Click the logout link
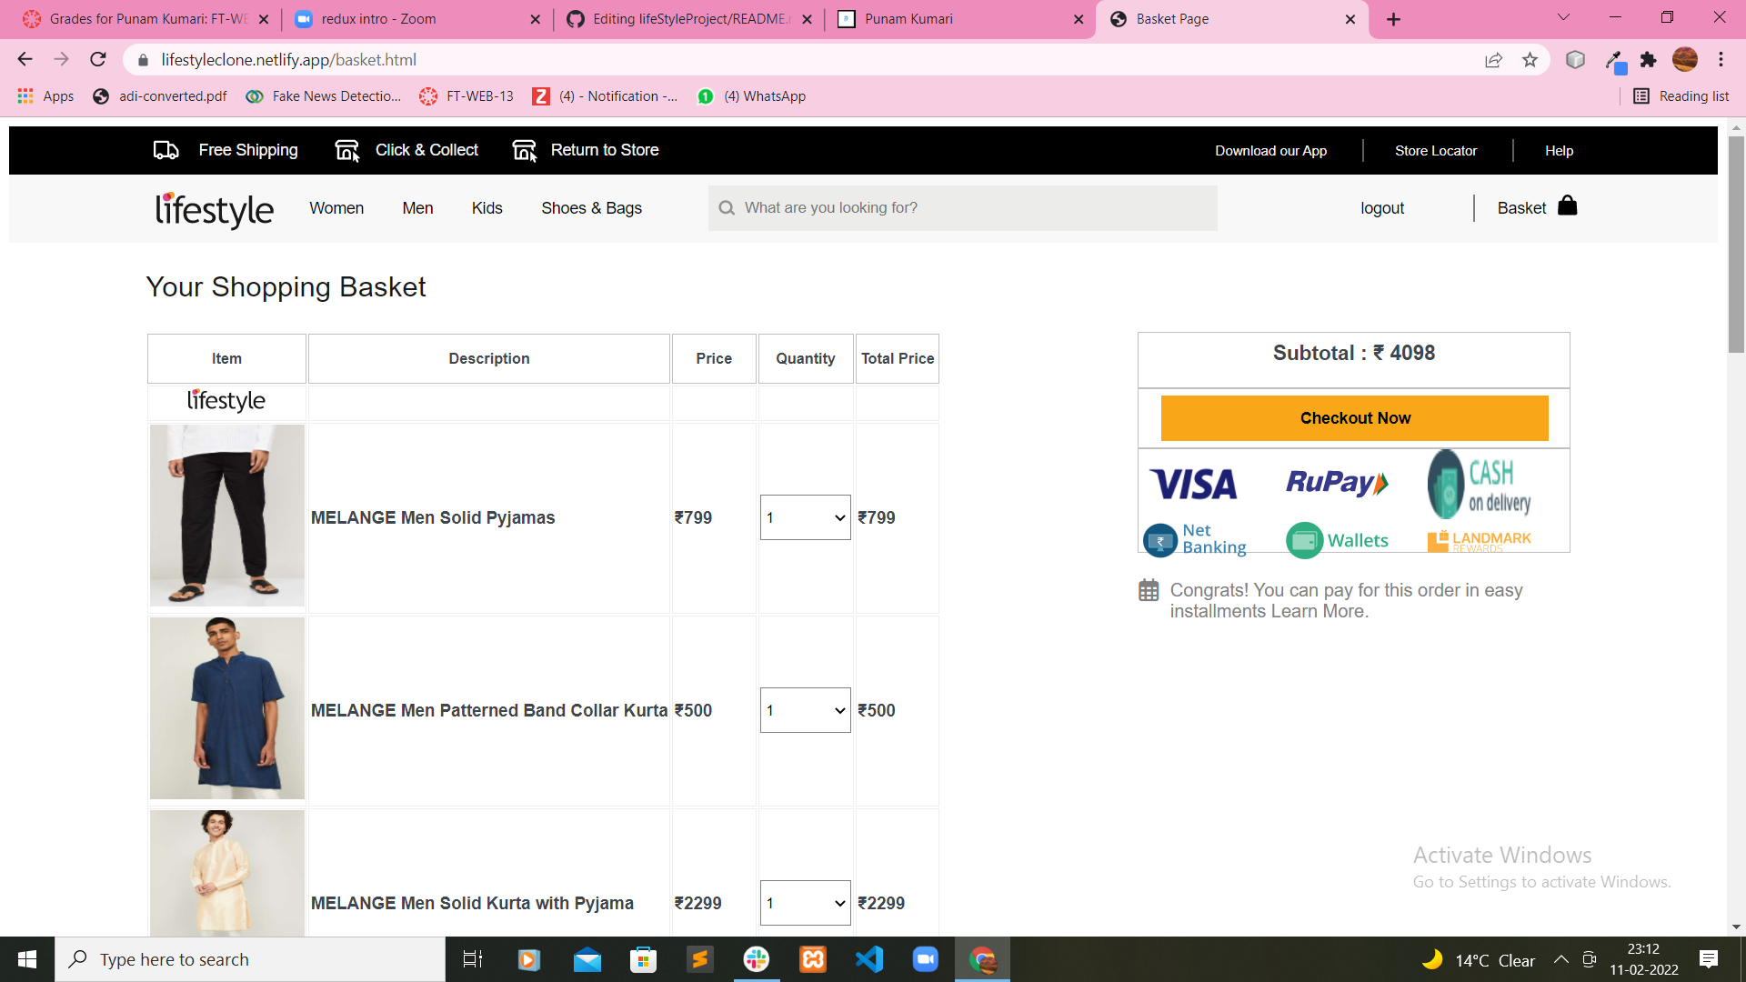The height and width of the screenshot is (982, 1746). tap(1382, 208)
